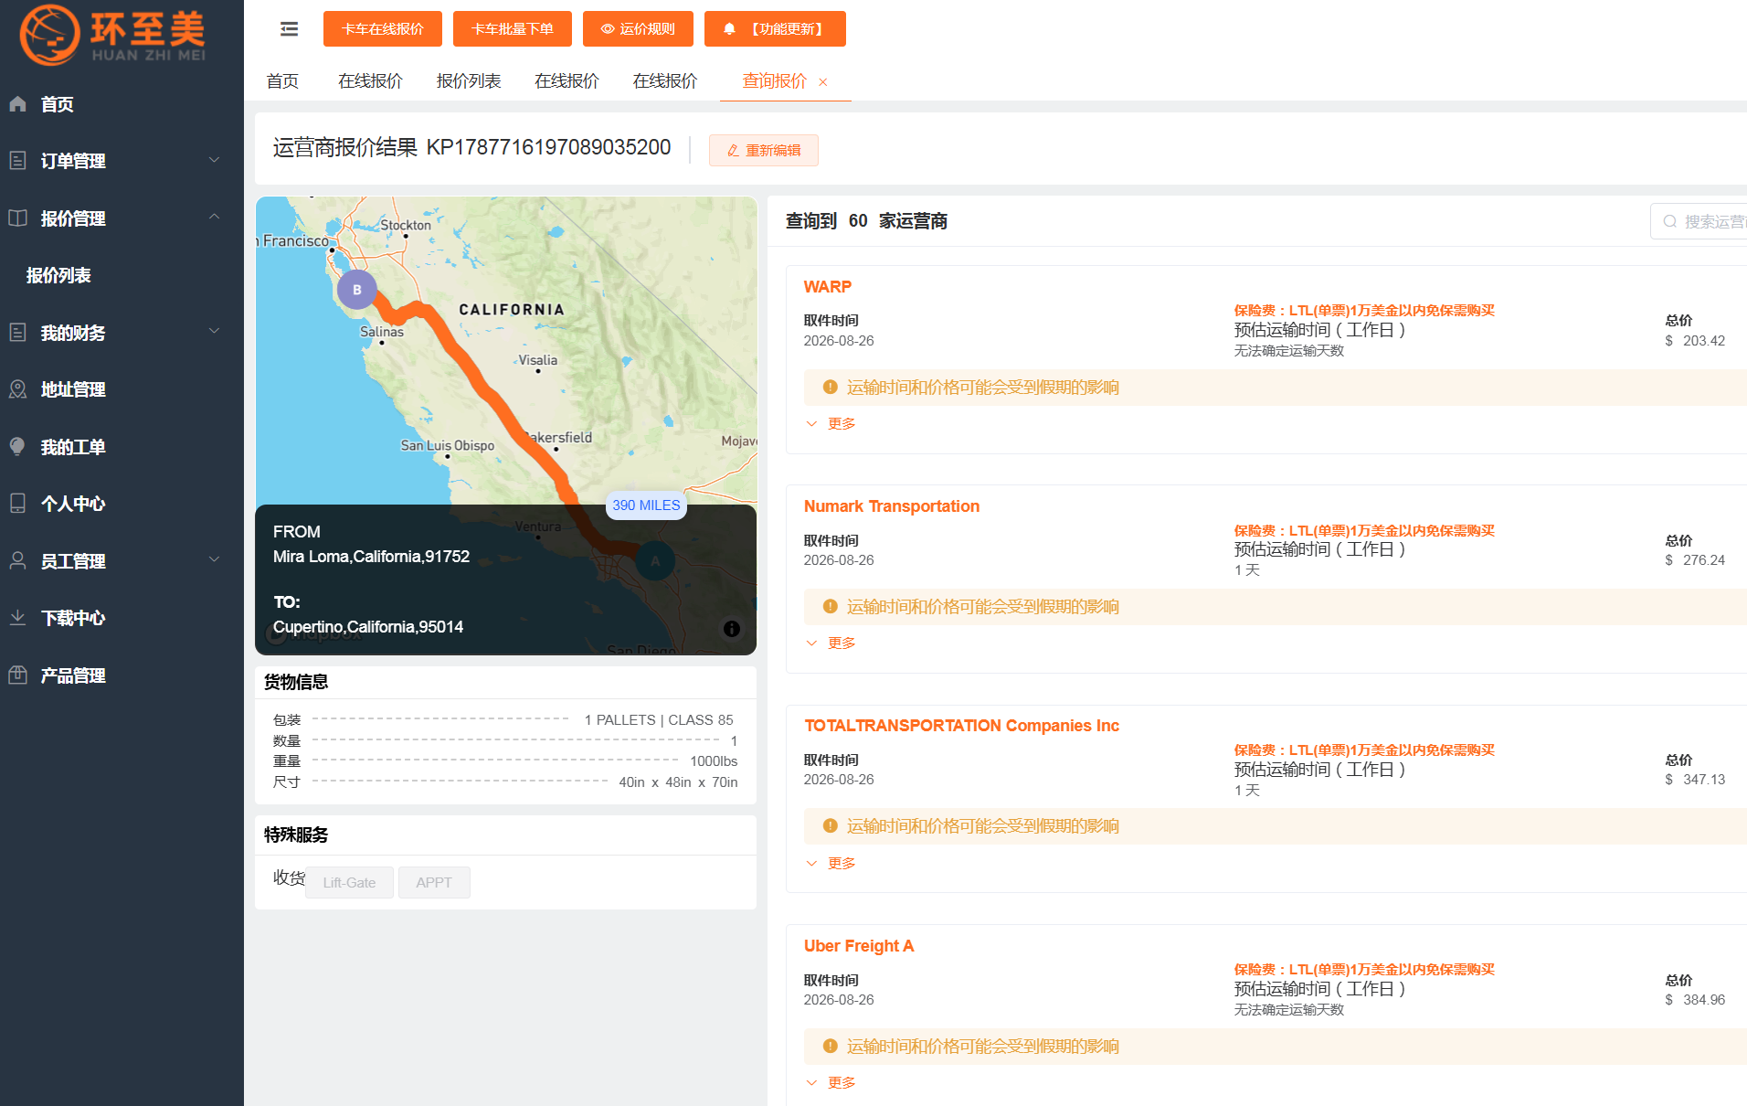Viewport: 1747px width, 1106px height.
Task: Select the Numark Transportation carrier name
Action: pyautogui.click(x=892, y=506)
